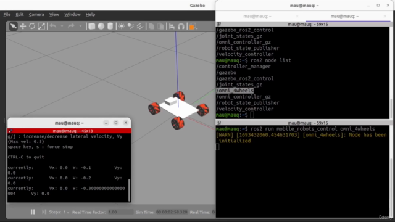
Task: Click the lower /velocity_controller line
Action: click(245, 109)
